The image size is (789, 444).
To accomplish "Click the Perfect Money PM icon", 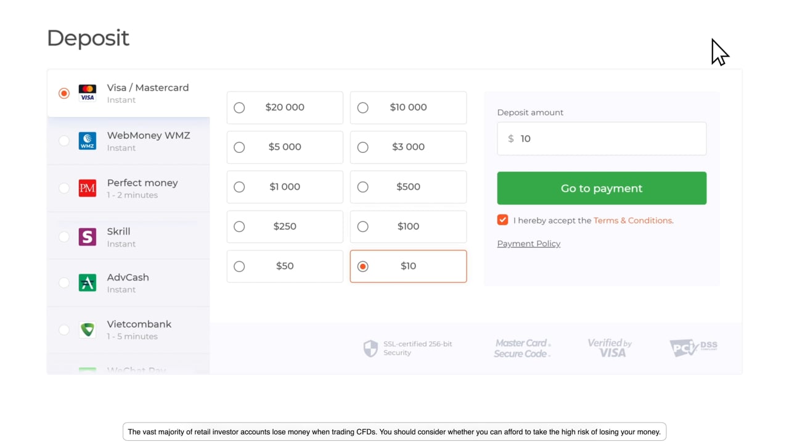I will point(88,188).
